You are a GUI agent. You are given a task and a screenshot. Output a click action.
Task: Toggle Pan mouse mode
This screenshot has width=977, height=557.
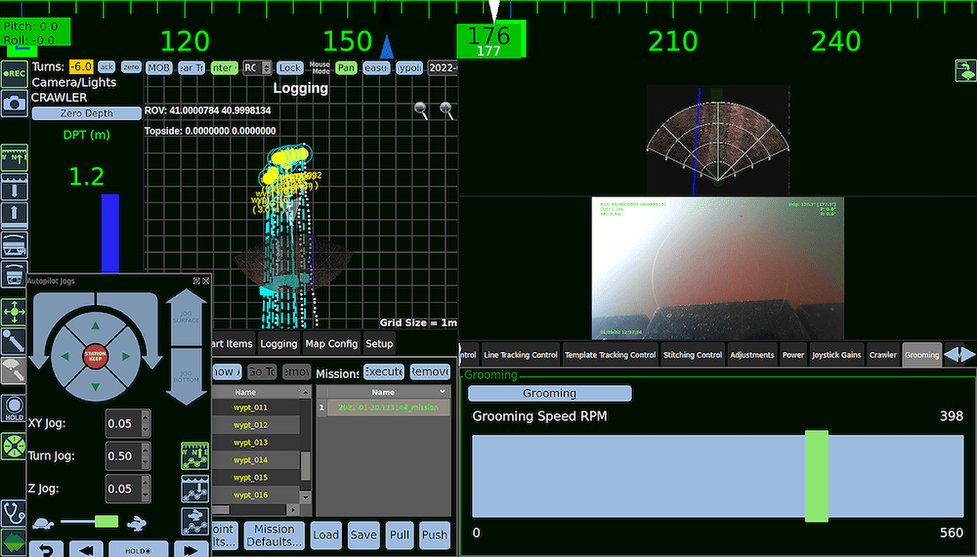tap(347, 67)
